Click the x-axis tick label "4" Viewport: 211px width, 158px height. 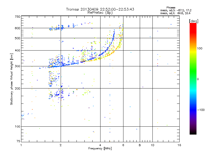tap(100, 145)
